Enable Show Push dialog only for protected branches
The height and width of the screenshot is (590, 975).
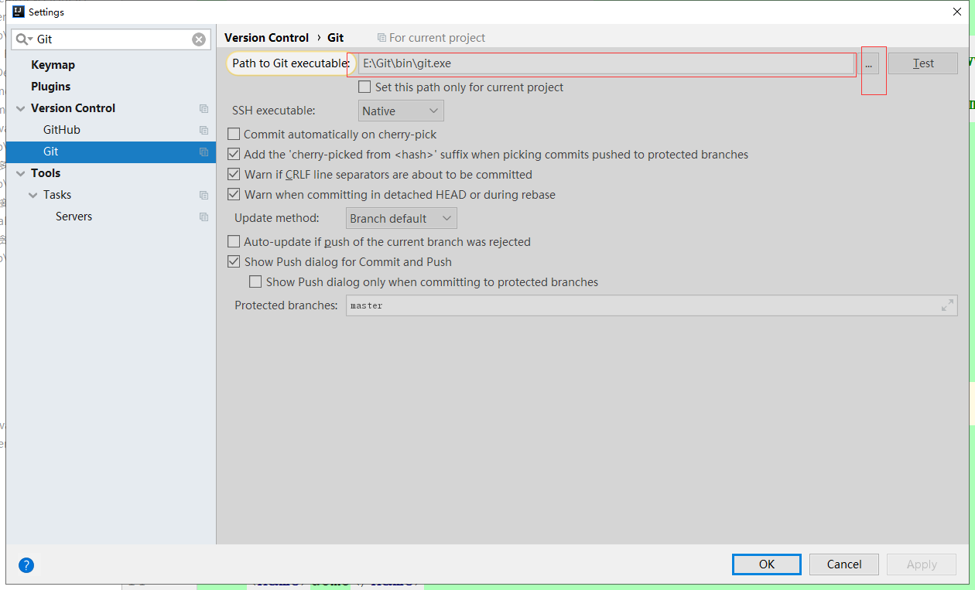(255, 282)
